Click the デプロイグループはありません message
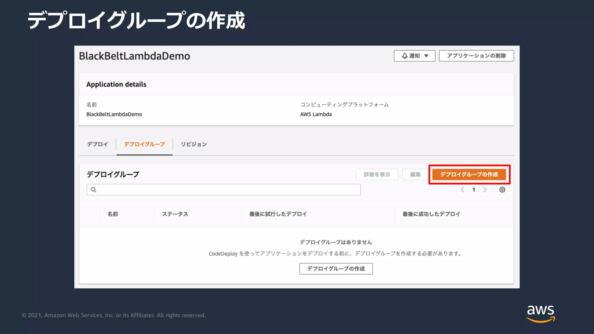The height and width of the screenshot is (334, 594). pos(336,242)
